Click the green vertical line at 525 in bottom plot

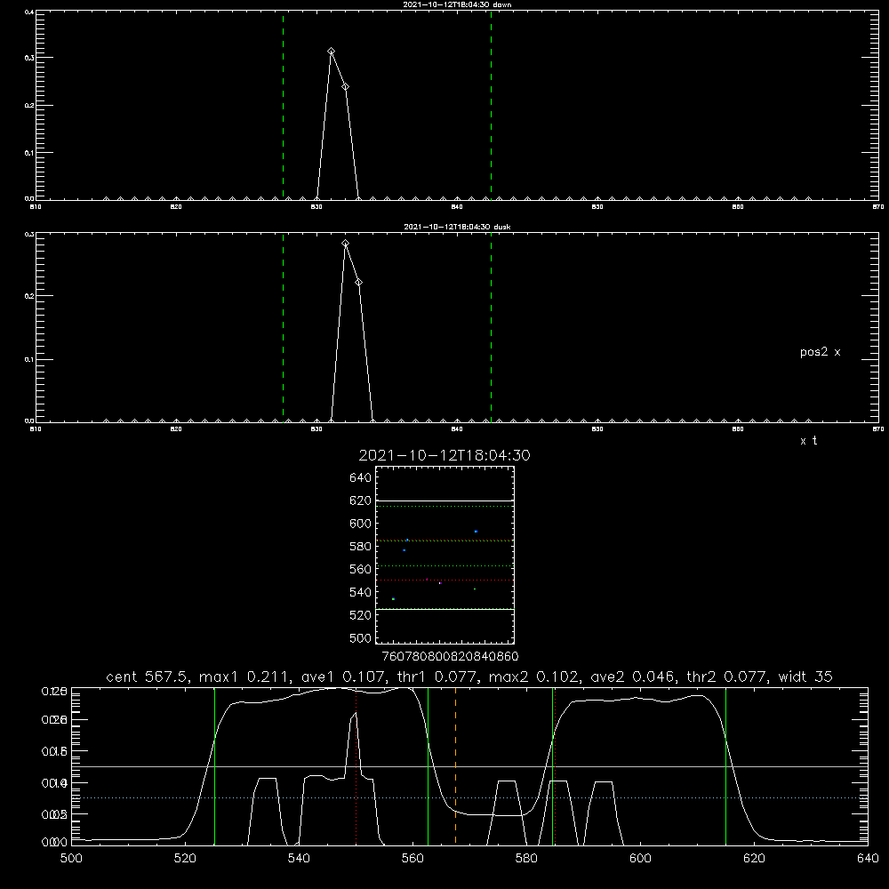pos(214,766)
